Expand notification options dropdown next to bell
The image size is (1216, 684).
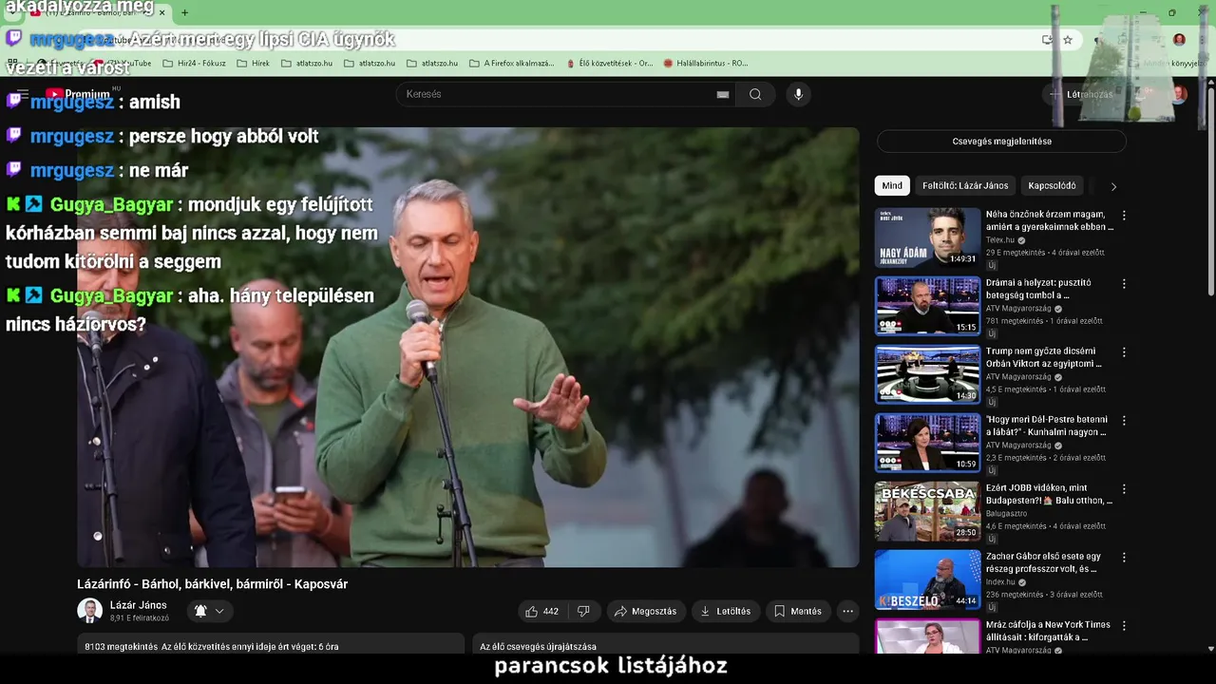[x=219, y=611]
